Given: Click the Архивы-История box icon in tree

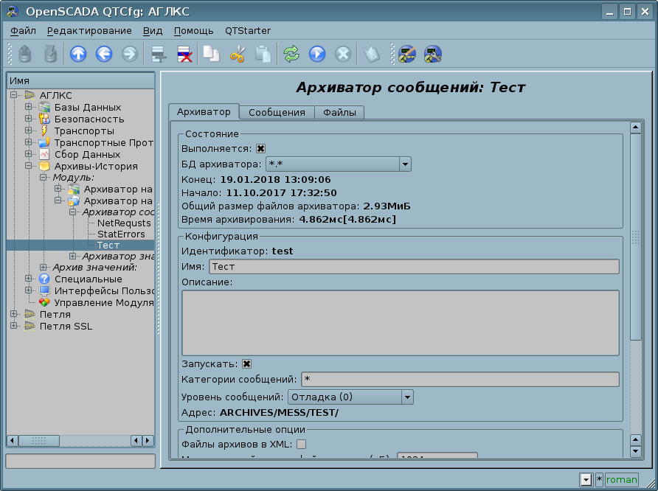Looking at the screenshot, I should [x=44, y=166].
